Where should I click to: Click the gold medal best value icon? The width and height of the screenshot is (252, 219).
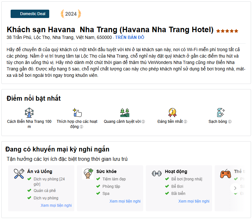pyautogui.click(x=172, y=113)
